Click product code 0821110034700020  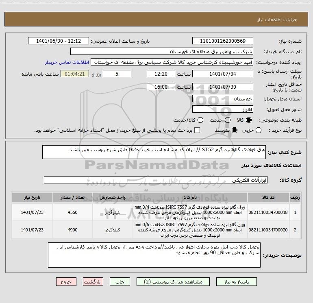tap(268, 230)
